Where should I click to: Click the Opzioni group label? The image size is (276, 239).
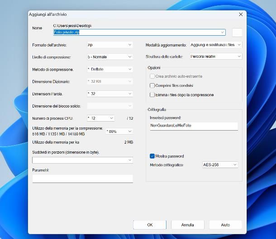[154, 68]
